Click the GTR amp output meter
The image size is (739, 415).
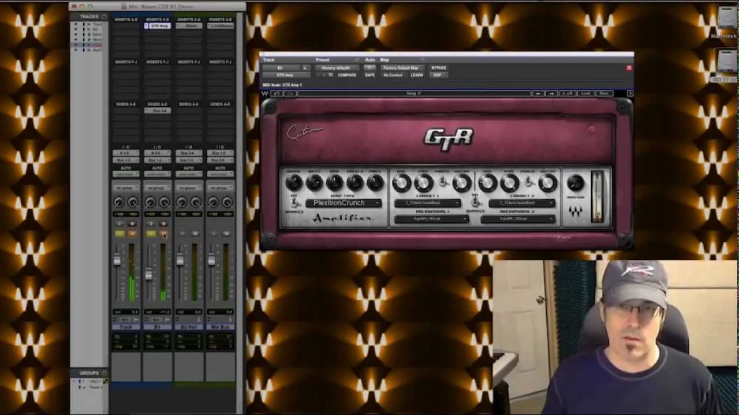pyautogui.click(x=598, y=197)
